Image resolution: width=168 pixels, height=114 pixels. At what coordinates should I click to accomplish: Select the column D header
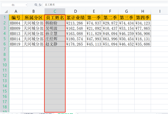click(x=75, y=11)
